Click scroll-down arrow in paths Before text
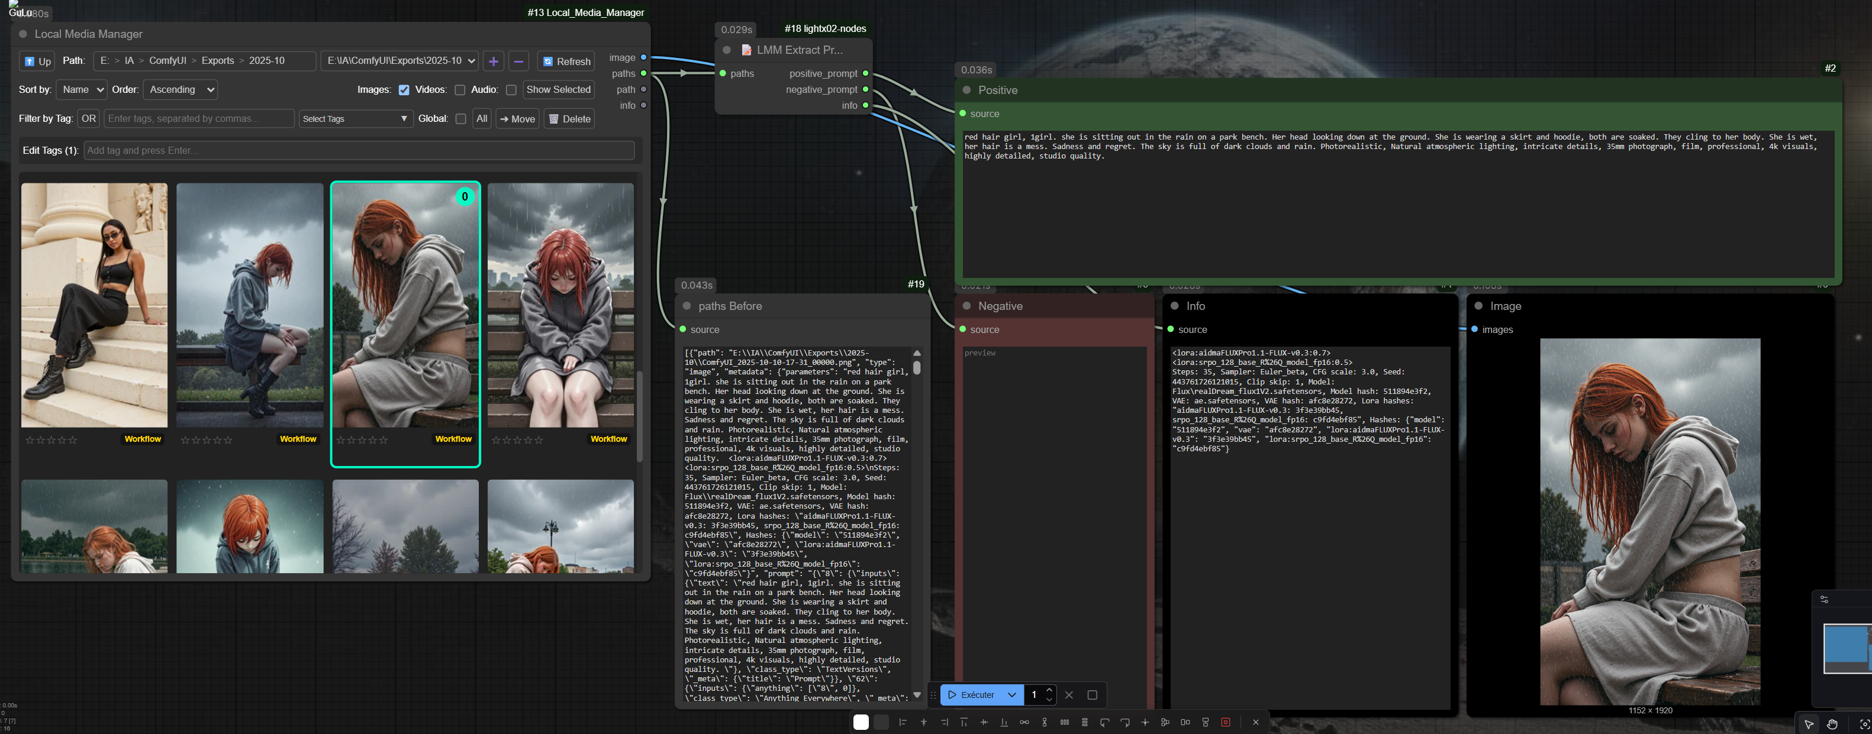The width and height of the screenshot is (1872, 734). pos(917,695)
